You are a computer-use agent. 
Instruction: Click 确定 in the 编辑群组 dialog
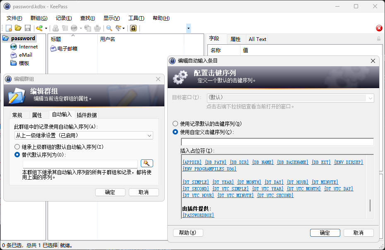click(x=110, y=192)
